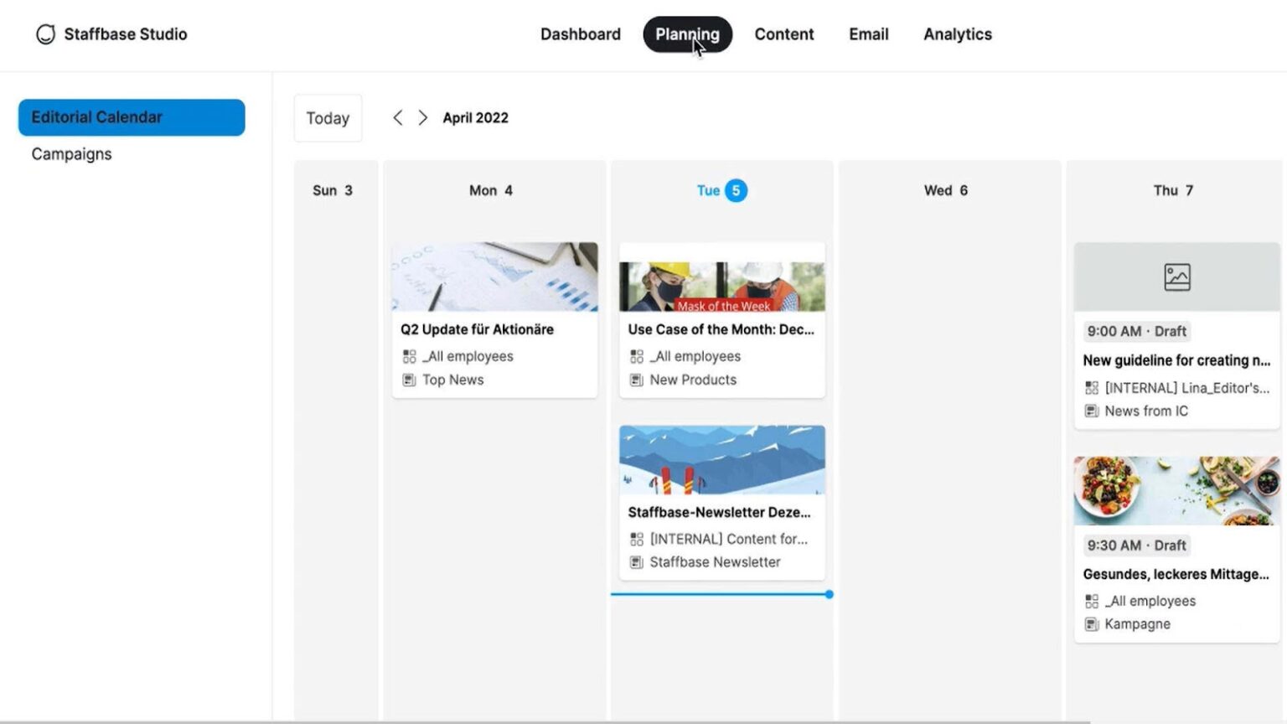1287x724 pixels.
Task: Switch to the Analytics tab
Action: [957, 34]
